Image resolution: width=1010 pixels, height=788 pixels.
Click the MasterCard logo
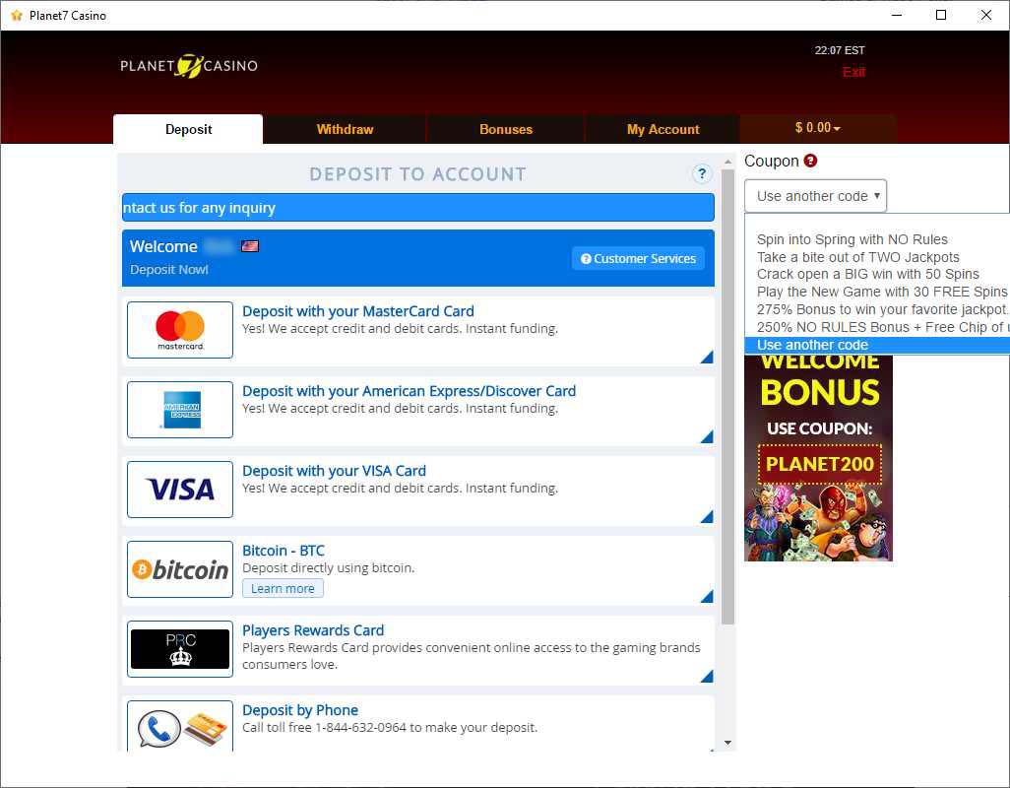[x=180, y=330]
